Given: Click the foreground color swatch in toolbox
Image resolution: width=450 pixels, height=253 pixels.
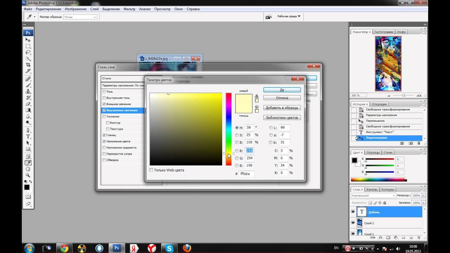Looking at the screenshot, I should [27, 187].
